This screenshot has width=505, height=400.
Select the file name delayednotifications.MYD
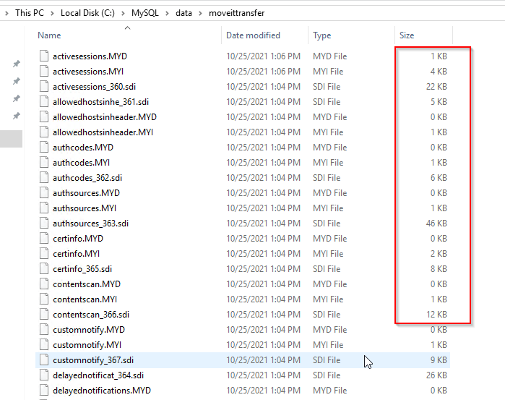pos(102,391)
